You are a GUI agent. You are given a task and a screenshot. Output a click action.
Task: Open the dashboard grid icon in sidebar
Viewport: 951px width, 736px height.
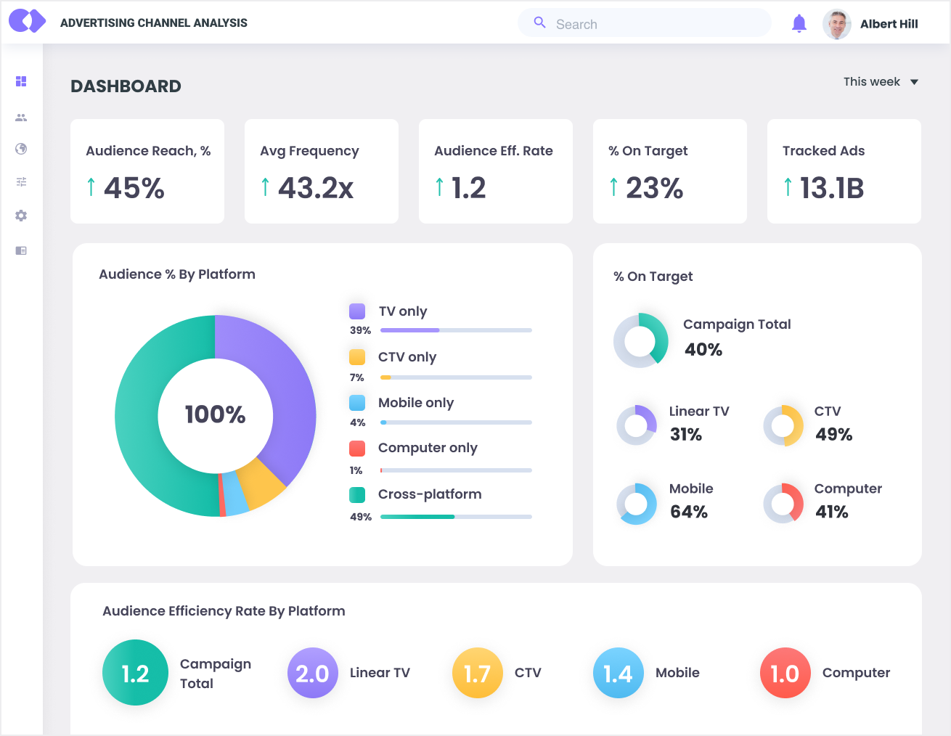tap(21, 81)
